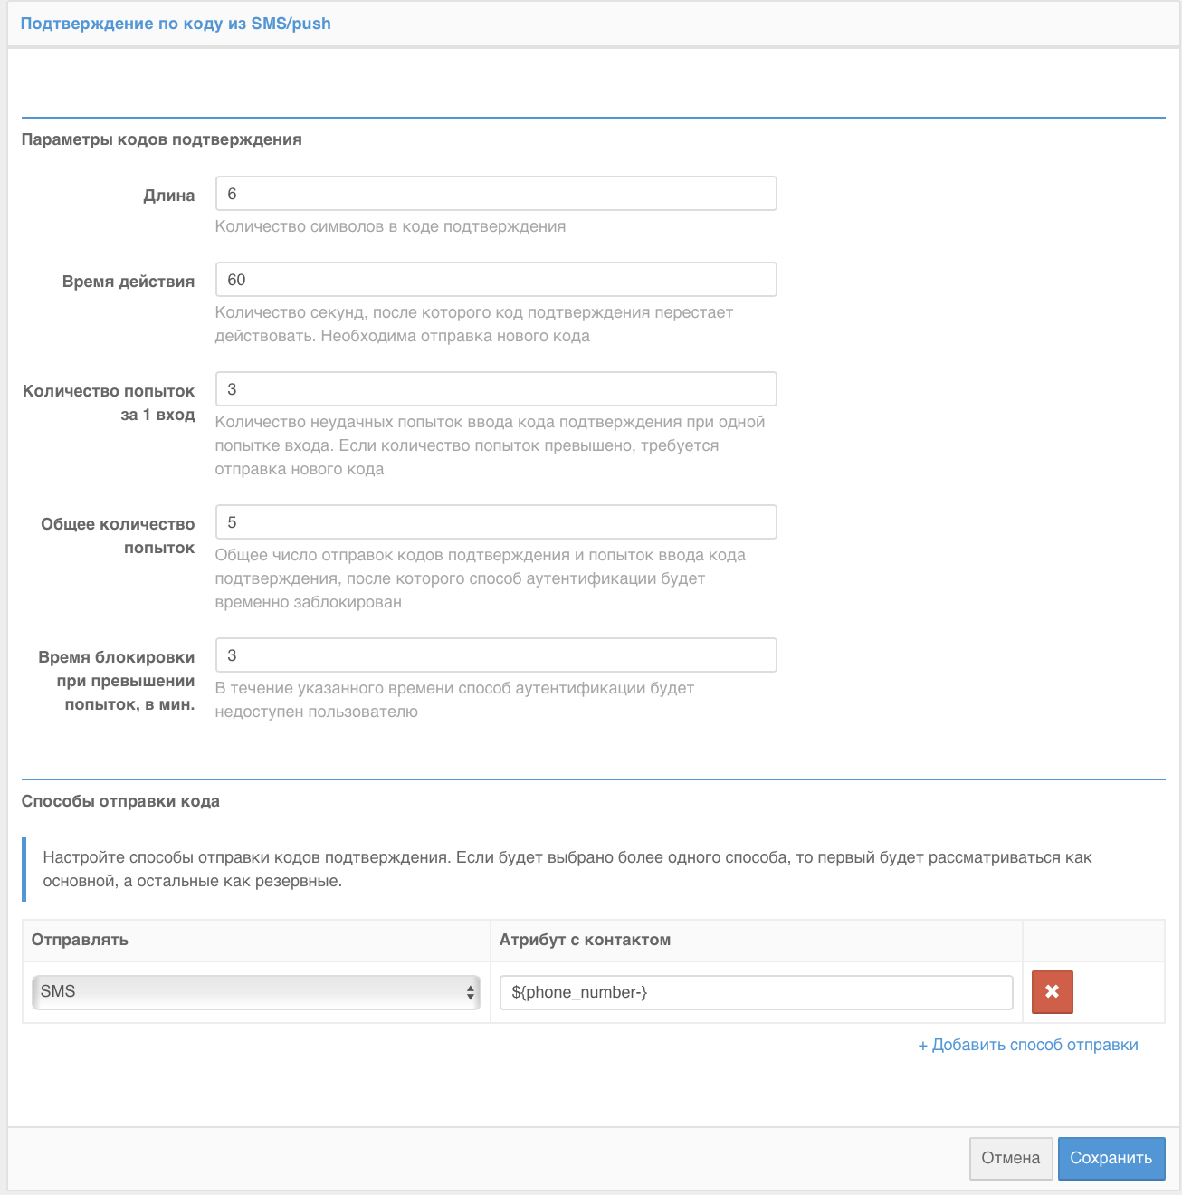Screen dimensions: 1182x1195
Task: Remove the SMS sending method row
Action: (1052, 991)
